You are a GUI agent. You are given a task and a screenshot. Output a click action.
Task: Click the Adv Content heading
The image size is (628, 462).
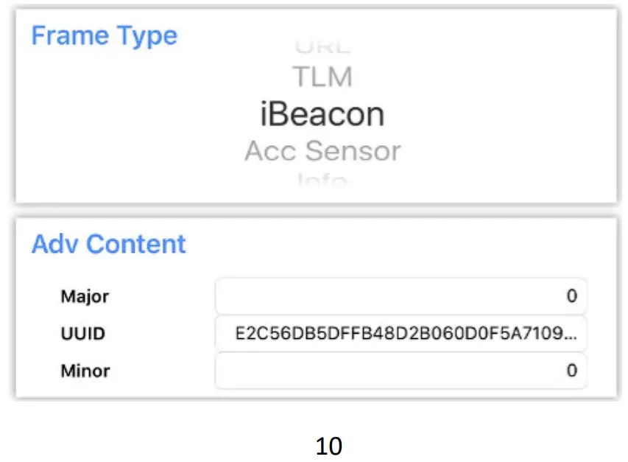(108, 244)
